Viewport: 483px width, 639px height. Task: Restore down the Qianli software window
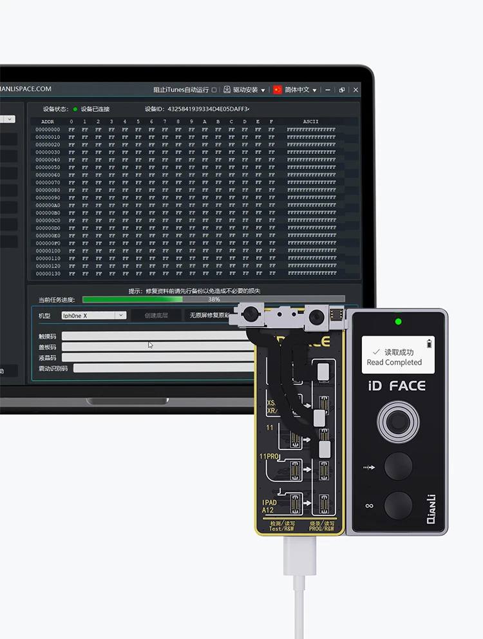click(x=342, y=90)
